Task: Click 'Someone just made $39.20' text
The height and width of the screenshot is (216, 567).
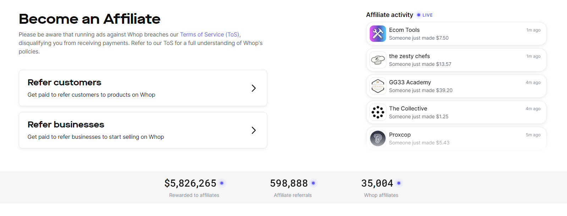Action: click(421, 90)
